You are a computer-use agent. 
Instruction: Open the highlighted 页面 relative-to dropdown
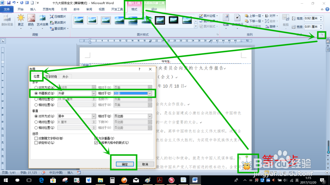pos(149,93)
